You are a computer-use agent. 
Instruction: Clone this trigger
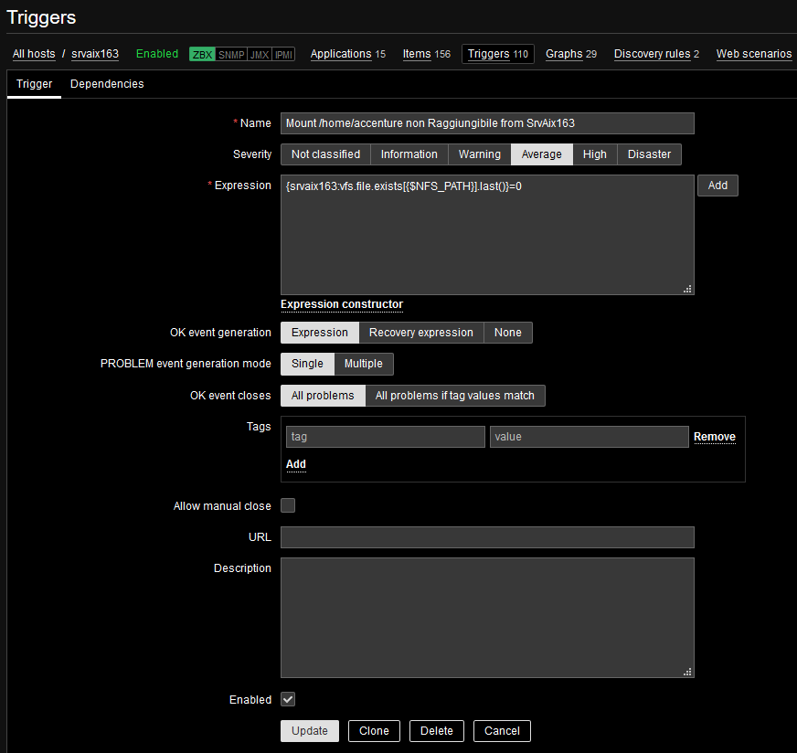point(374,731)
